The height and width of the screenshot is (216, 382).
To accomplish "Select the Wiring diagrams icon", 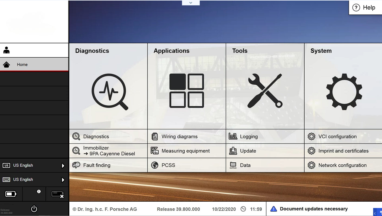I will pyautogui.click(x=154, y=136).
